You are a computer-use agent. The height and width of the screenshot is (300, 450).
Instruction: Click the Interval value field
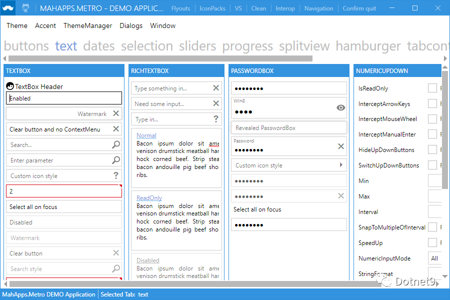tap(435, 211)
